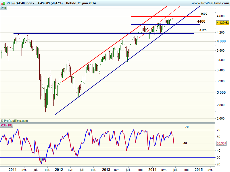This screenshot has width=230, height=172.
Task: Select the 4600 resistance level label
Action: (x=204, y=14)
